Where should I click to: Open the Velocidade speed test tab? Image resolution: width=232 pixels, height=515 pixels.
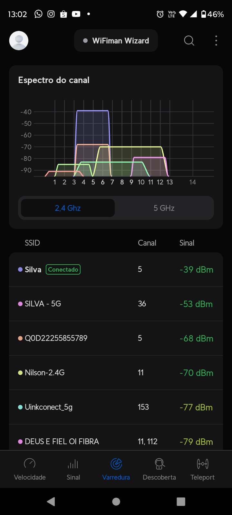[30, 469]
